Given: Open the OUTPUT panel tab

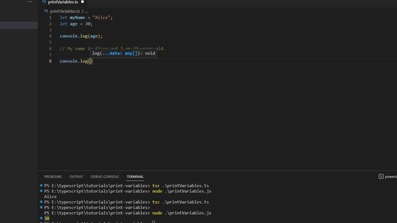Looking at the screenshot, I should (x=76, y=177).
